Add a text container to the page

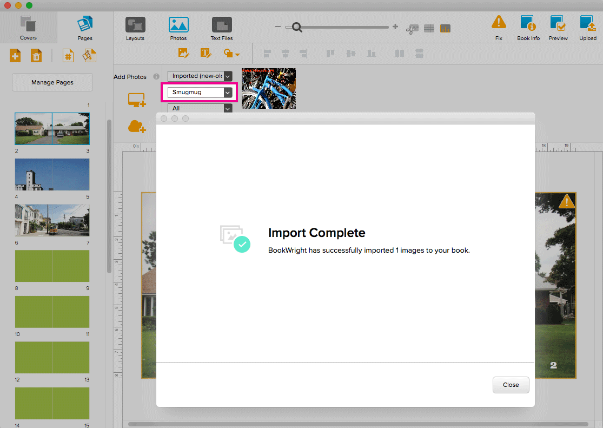point(206,53)
